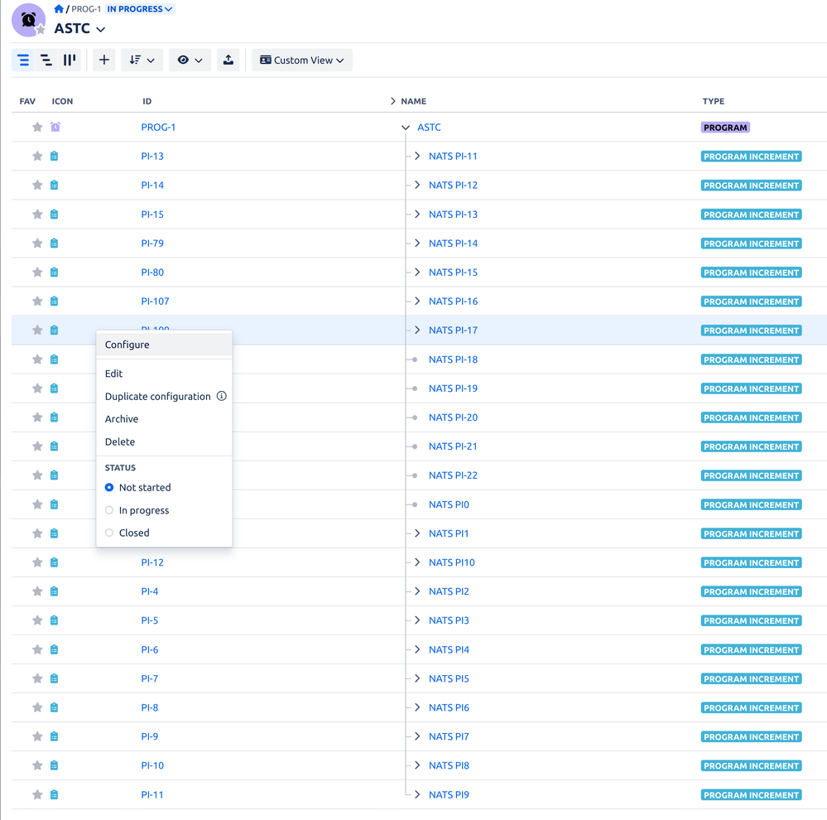Viewport: 827px width, 820px height.
Task: Open the PI-79 ID link
Action: pyautogui.click(x=152, y=244)
